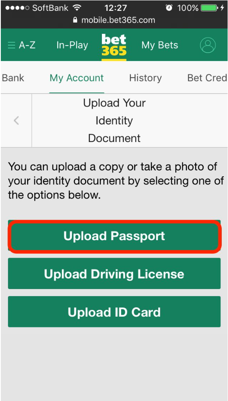Tap the mobile.bet365.com address bar
The height and width of the screenshot is (401, 228).
(x=114, y=20)
